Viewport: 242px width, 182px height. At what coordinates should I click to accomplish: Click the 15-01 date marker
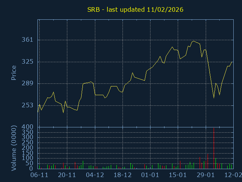pos(178,175)
